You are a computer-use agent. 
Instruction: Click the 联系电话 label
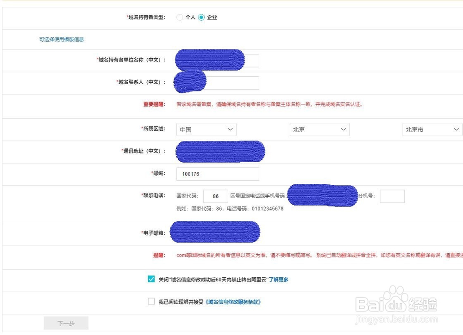pyautogui.click(x=153, y=195)
